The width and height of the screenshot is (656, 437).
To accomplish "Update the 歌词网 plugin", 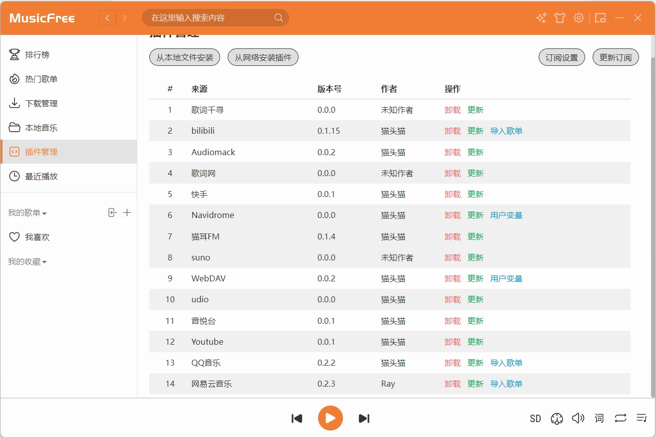I will point(475,173).
